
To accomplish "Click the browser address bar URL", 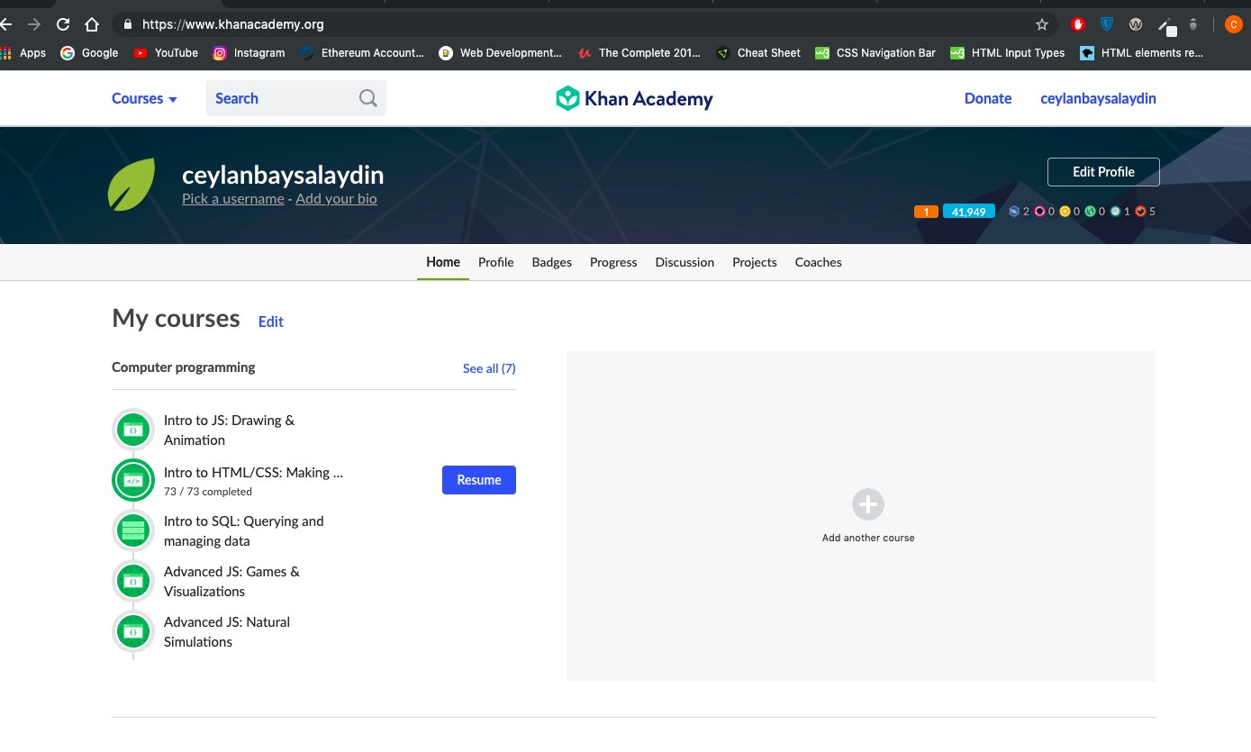I will point(233,24).
